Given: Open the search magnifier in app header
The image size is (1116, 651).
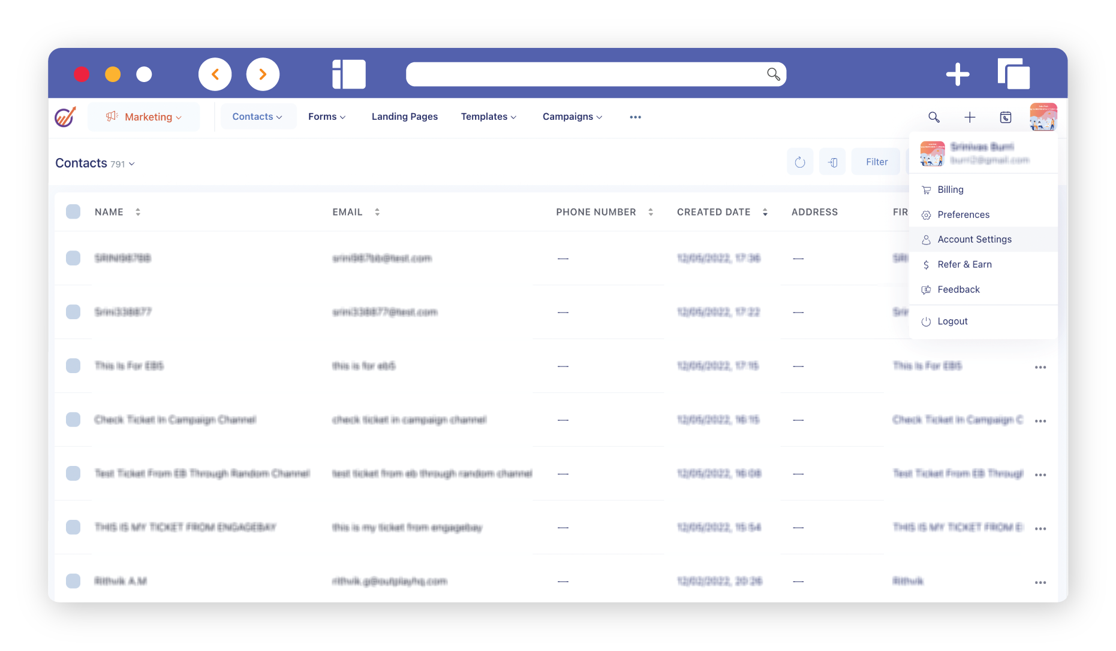Looking at the screenshot, I should pyautogui.click(x=934, y=117).
